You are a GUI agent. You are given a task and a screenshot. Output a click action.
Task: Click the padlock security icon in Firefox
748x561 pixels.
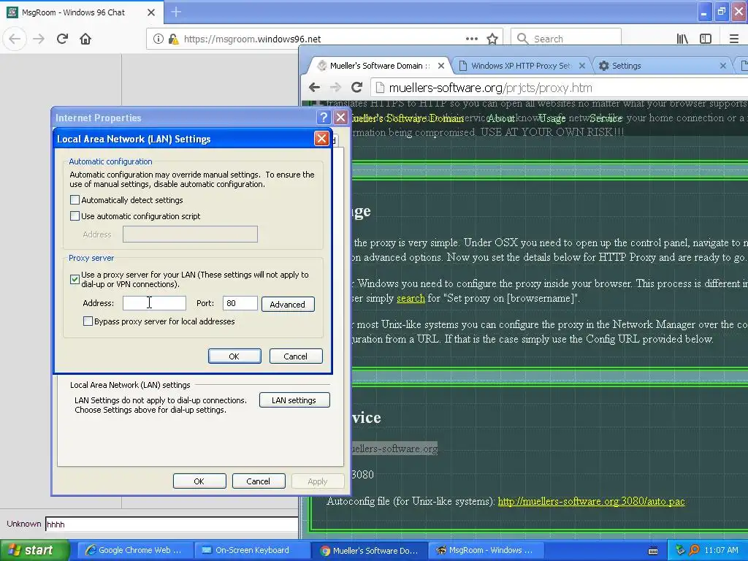(x=173, y=39)
